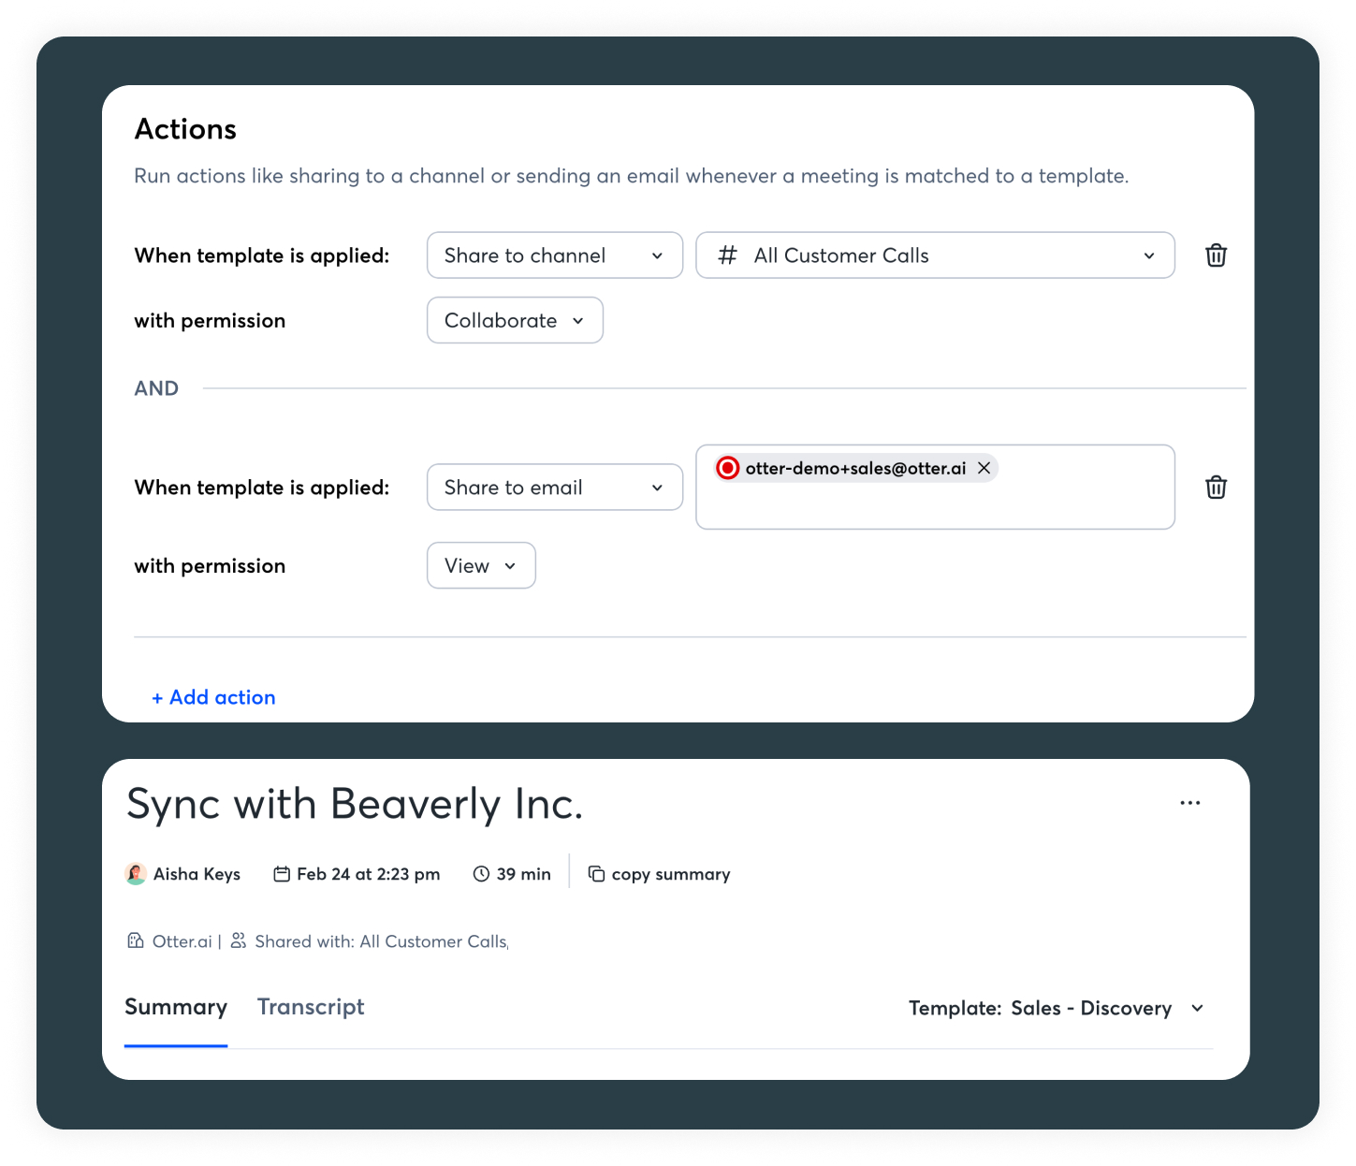Click the shared-with people icon
1356x1166 pixels.
tap(239, 940)
